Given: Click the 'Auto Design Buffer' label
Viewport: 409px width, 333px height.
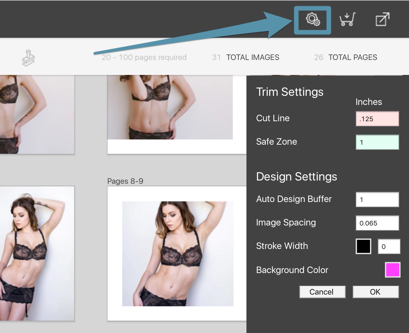Looking at the screenshot, I should pos(294,199).
